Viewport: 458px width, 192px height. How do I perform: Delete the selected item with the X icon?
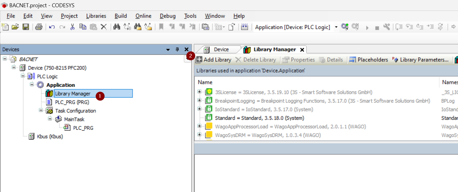point(104,27)
